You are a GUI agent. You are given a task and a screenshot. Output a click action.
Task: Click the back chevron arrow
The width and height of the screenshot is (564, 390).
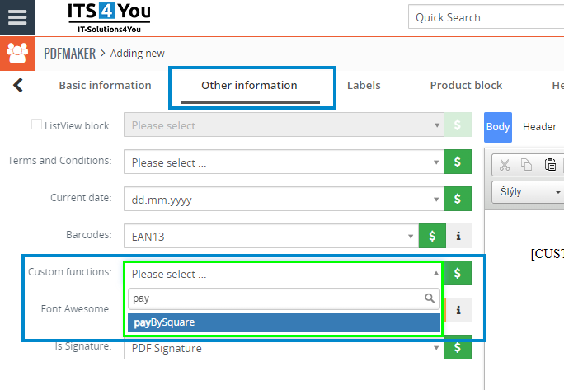[18, 85]
